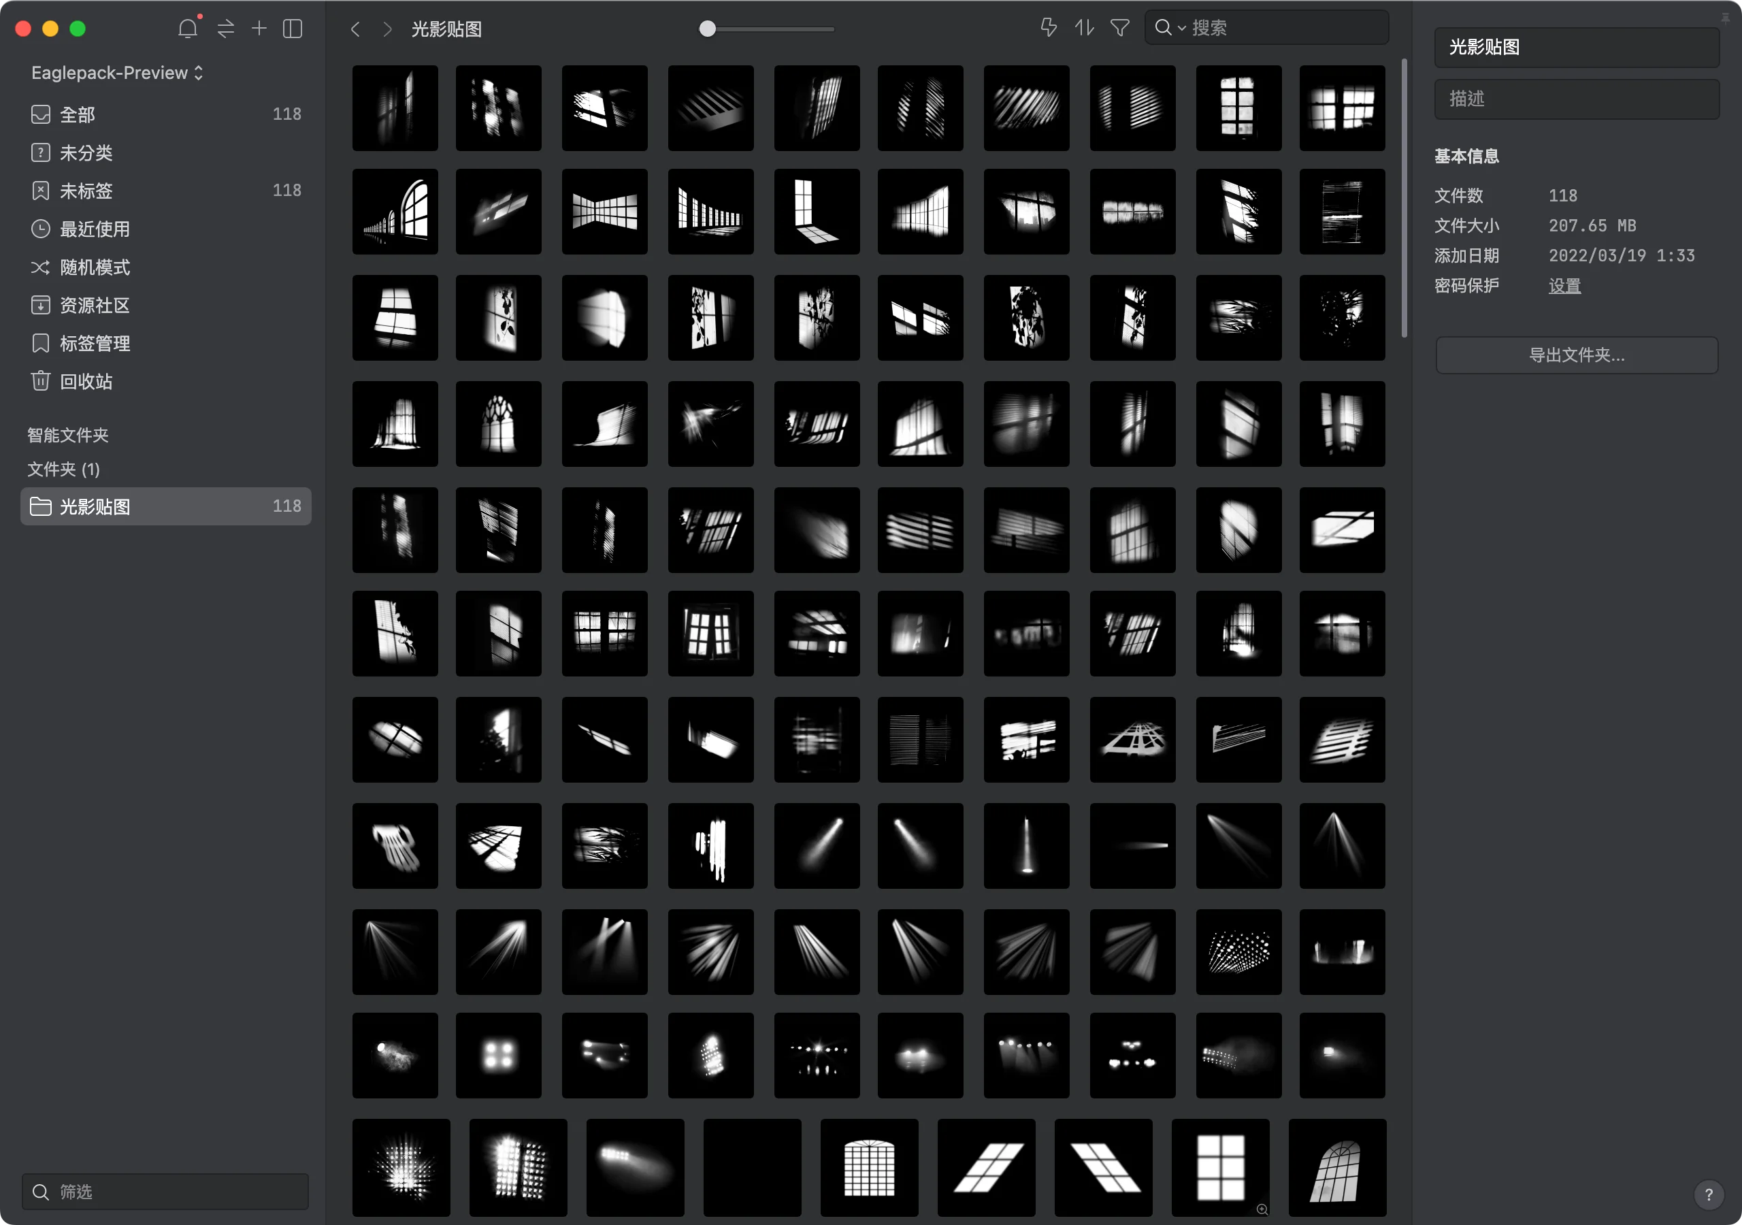Click the pin icon in inspector corner

pyautogui.click(x=1725, y=18)
